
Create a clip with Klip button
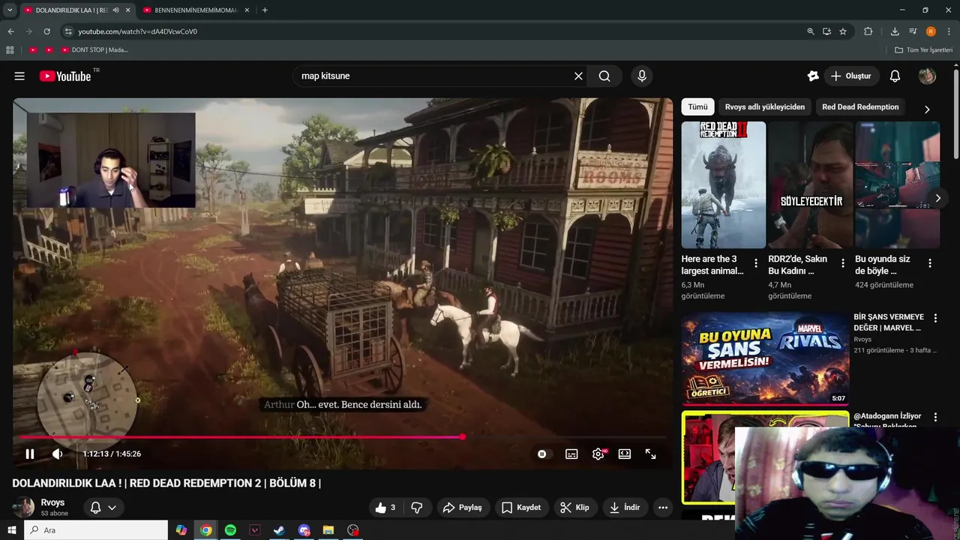[x=575, y=508]
